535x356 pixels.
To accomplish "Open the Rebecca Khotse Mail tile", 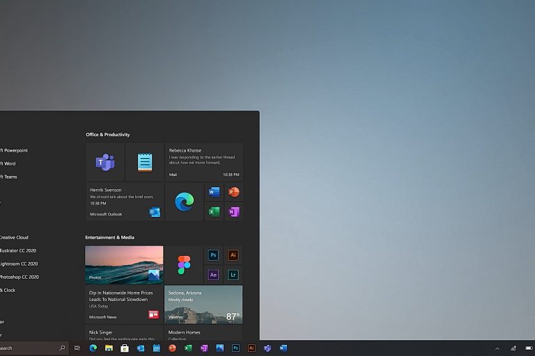I will pos(204,162).
